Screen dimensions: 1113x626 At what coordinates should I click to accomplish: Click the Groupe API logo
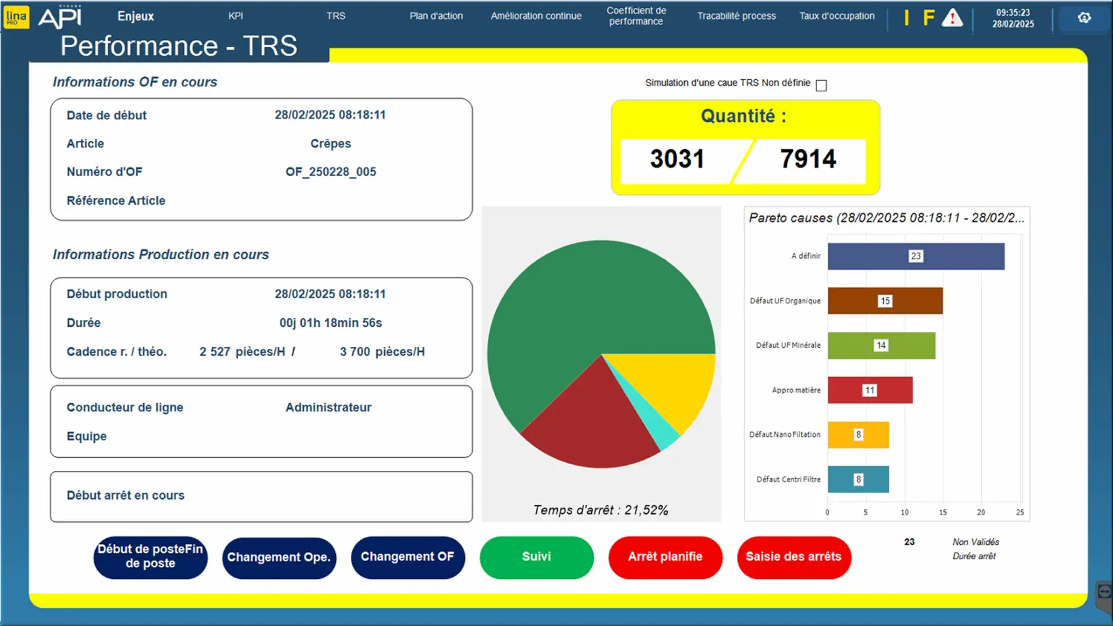(60, 17)
